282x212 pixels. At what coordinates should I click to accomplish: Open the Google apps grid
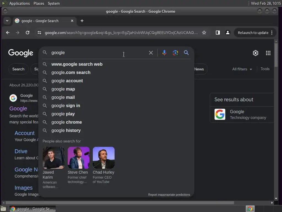268,53
